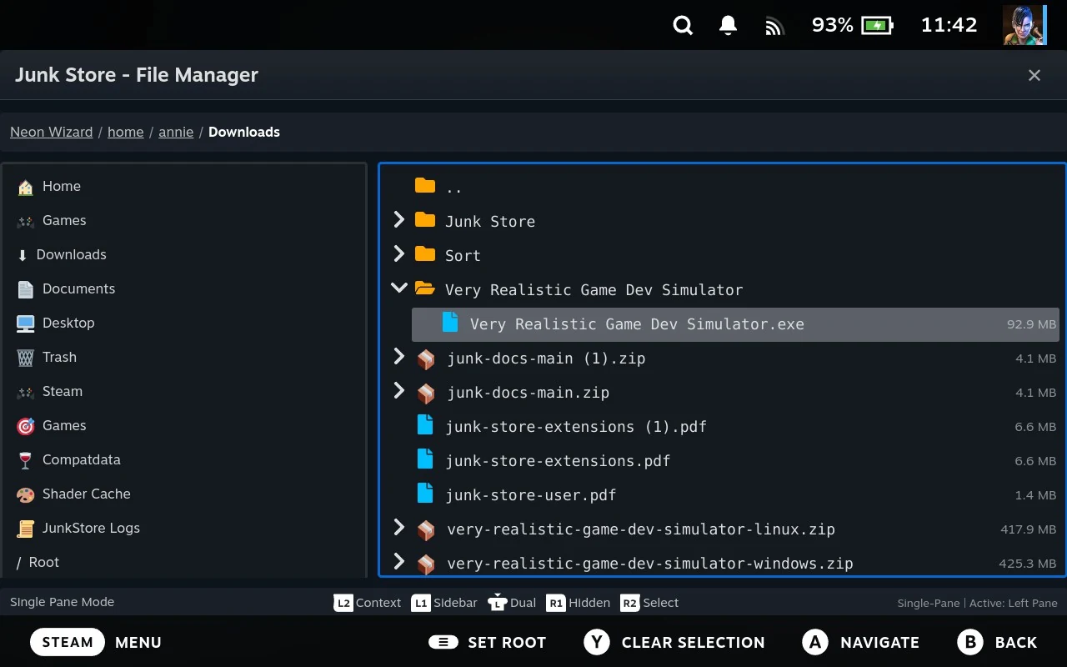Select junk-docs-main (1).zip package icon

point(426,359)
